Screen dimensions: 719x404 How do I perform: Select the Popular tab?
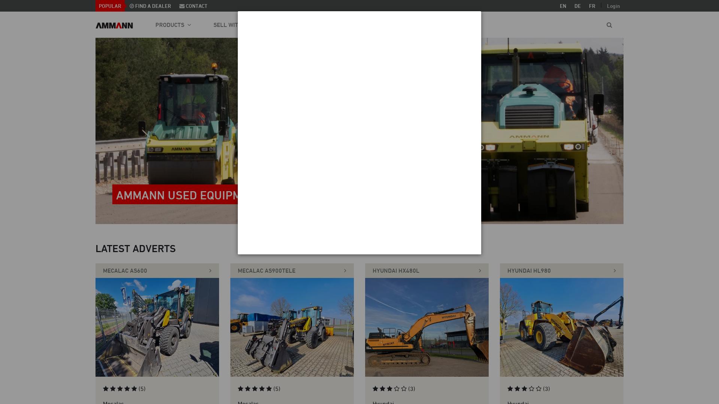click(x=110, y=6)
